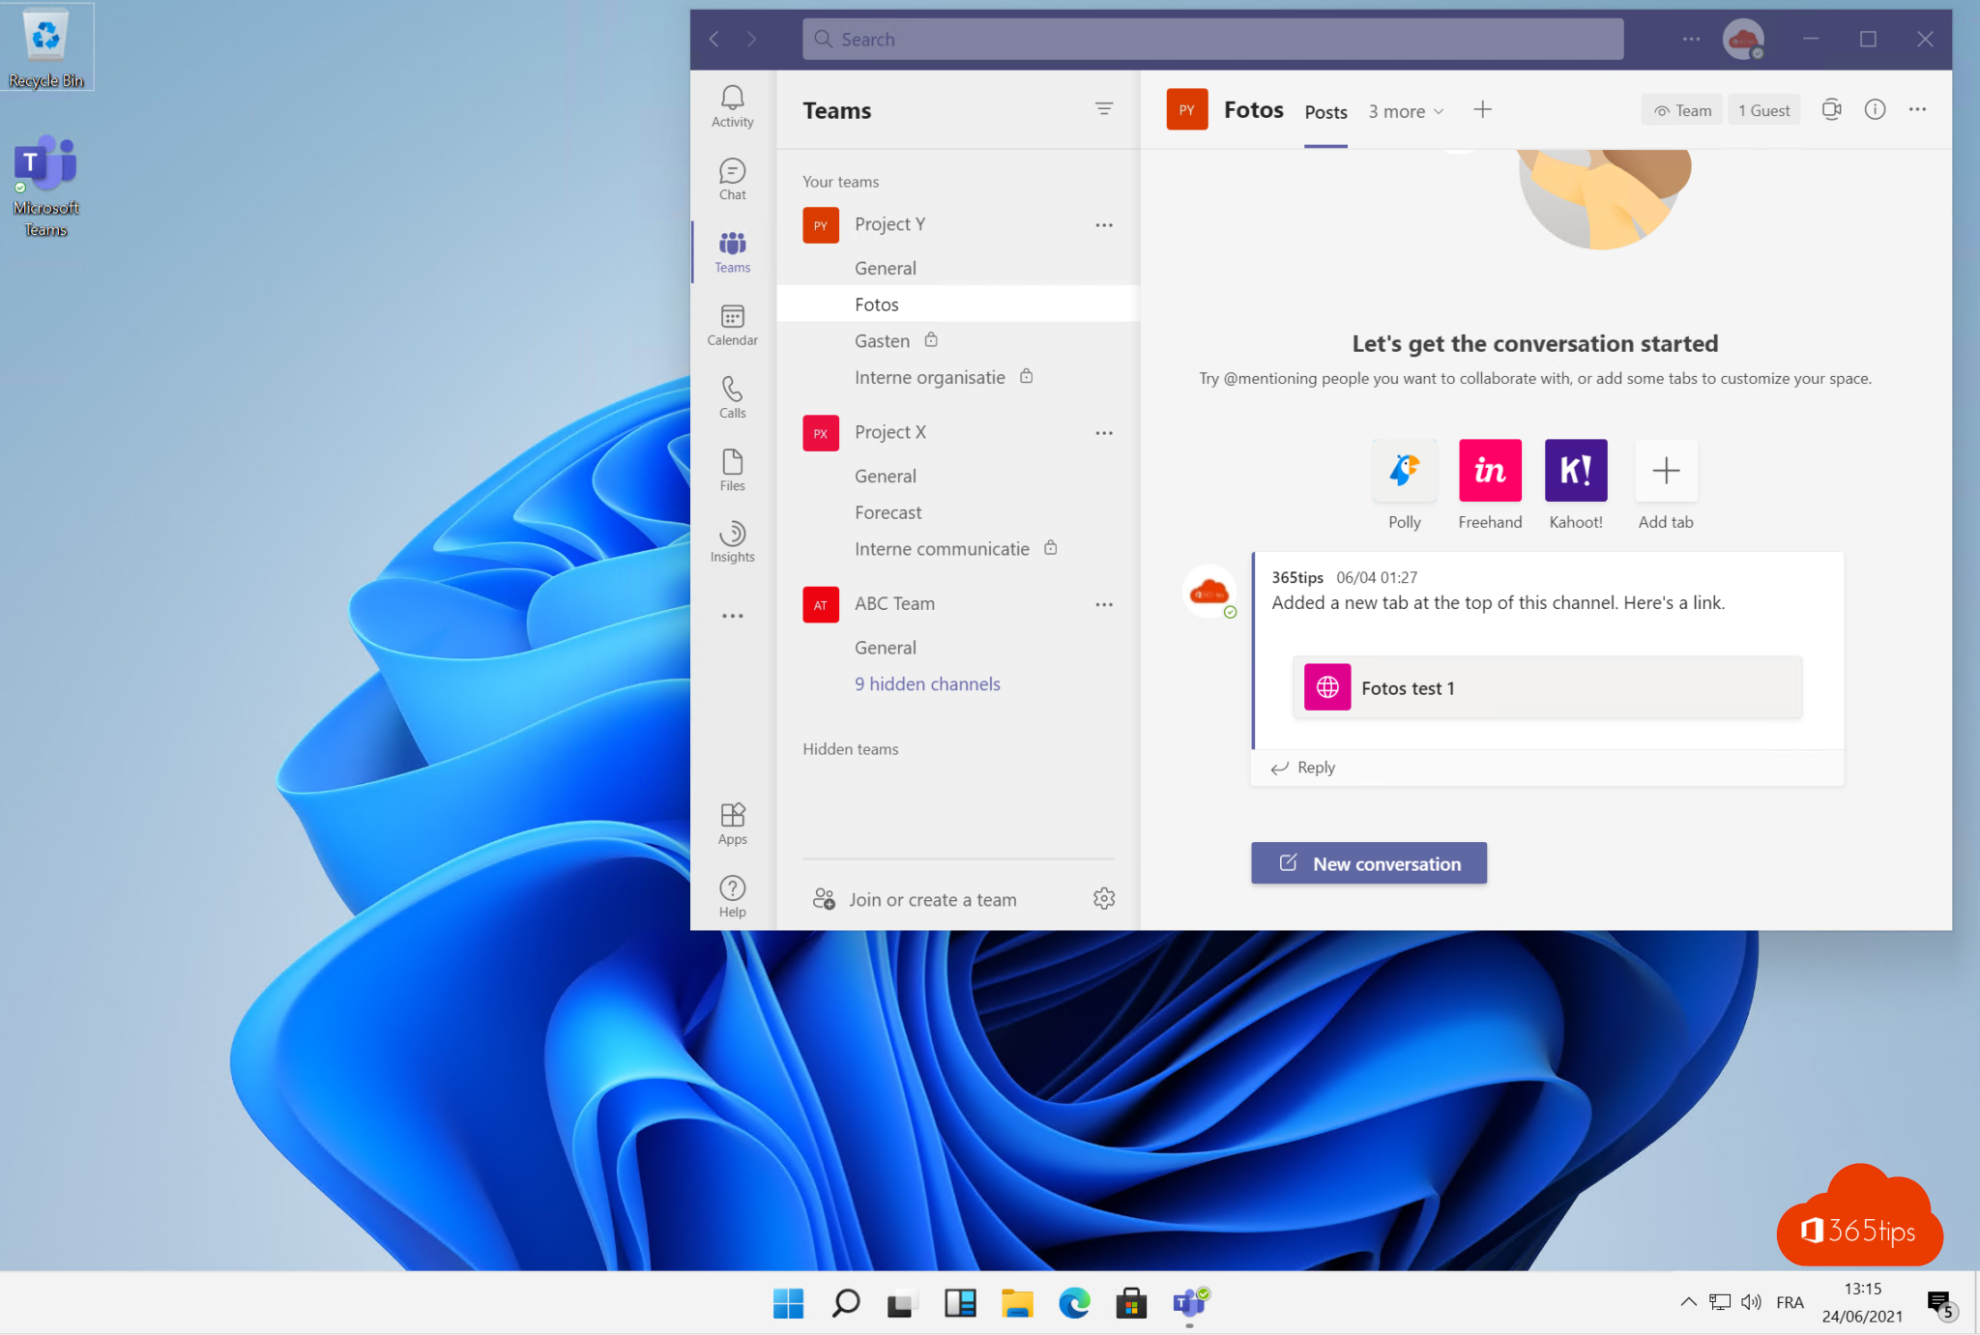Click the Meet video camera icon
This screenshot has width=1980, height=1335.
1831,110
